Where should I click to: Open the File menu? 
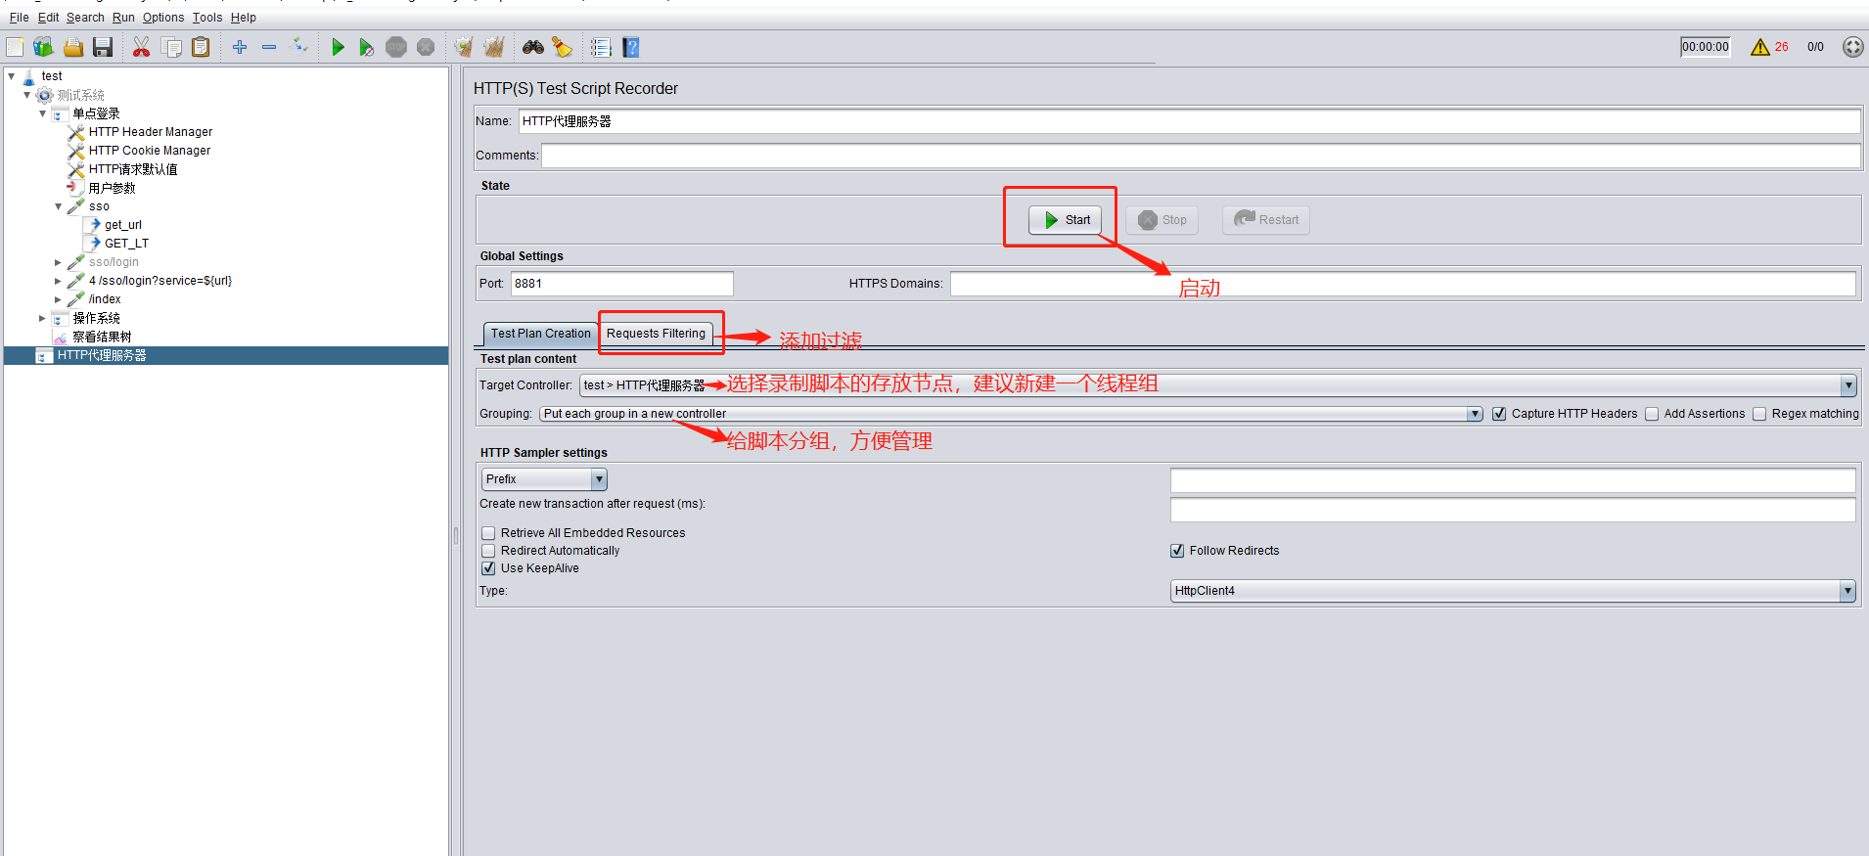pyautogui.click(x=19, y=18)
